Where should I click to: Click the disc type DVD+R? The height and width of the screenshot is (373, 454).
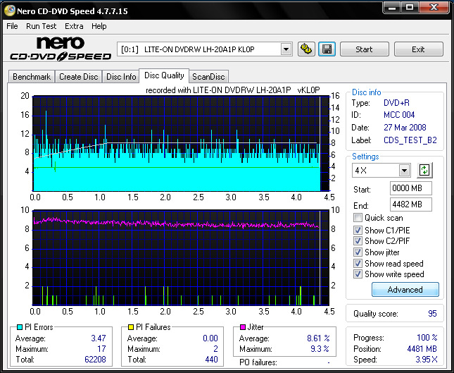396,103
